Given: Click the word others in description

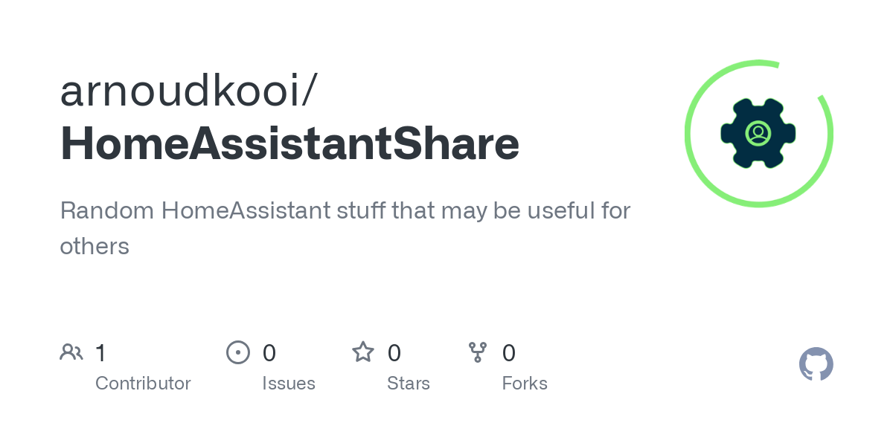Looking at the screenshot, I should (95, 246).
